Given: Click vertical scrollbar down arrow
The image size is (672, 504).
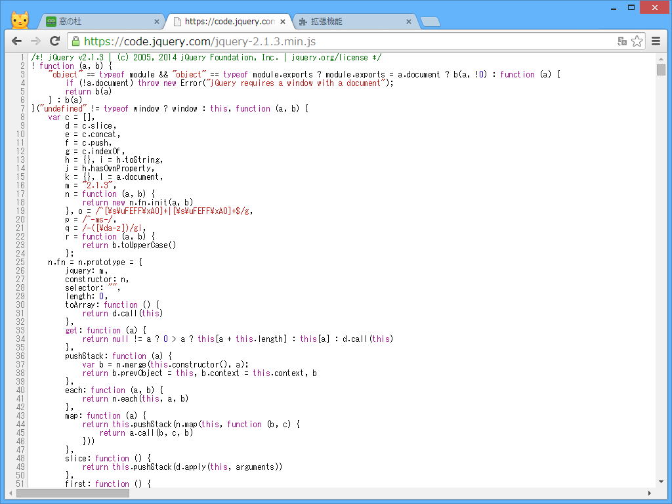Looking at the screenshot, I should coord(661,482).
